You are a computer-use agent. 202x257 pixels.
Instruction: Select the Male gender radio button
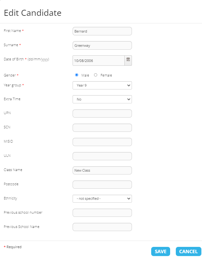point(76,75)
